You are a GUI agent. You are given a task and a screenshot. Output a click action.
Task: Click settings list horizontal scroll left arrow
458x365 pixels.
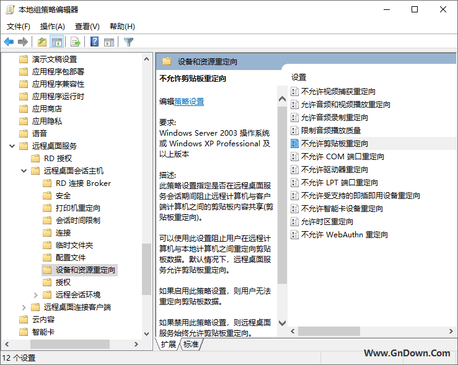(x=293, y=331)
